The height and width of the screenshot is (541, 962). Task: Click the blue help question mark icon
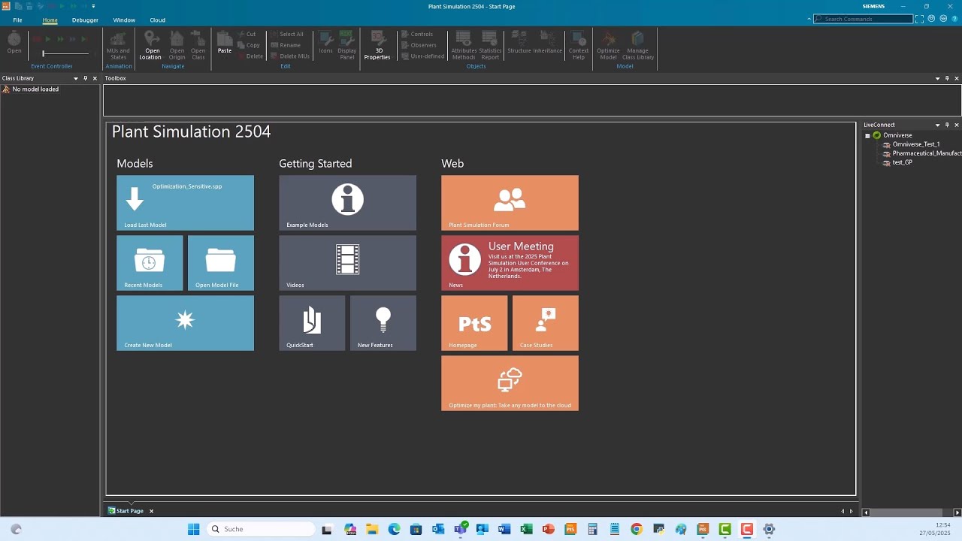click(x=955, y=19)
